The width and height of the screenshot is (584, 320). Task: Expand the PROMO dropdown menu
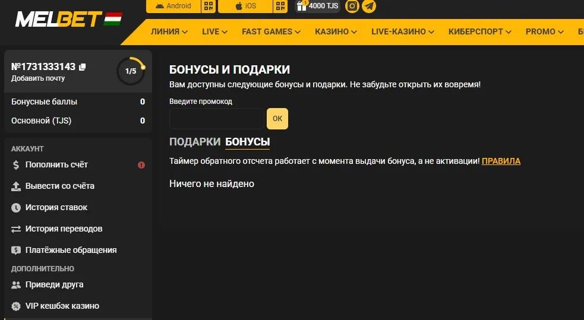545,31
